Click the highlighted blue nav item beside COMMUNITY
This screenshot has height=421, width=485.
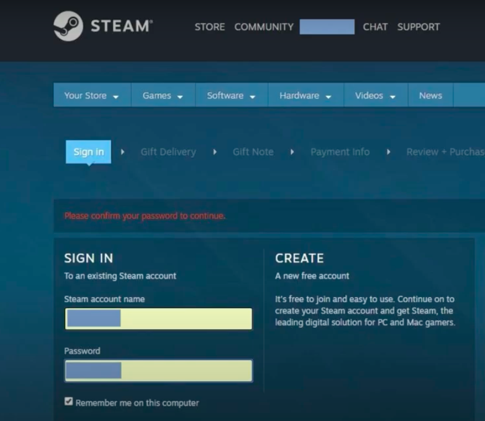326,27
